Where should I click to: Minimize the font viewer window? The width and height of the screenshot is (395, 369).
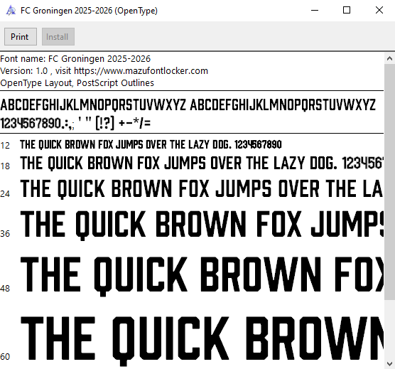[315, 11]
